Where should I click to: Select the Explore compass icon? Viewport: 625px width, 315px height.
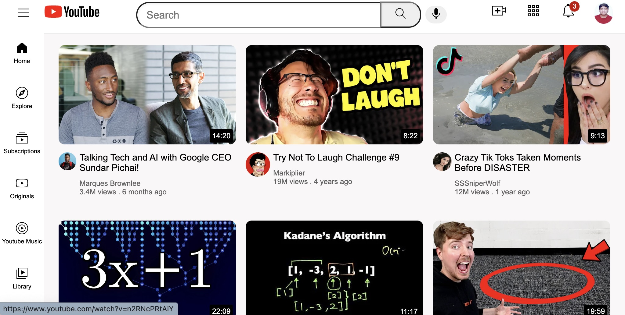[x=22, y=94]
